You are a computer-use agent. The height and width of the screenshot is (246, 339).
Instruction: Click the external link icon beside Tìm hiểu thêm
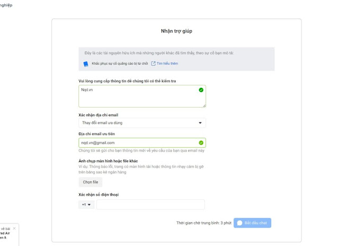pyautogui.click(x=154, y=64)
